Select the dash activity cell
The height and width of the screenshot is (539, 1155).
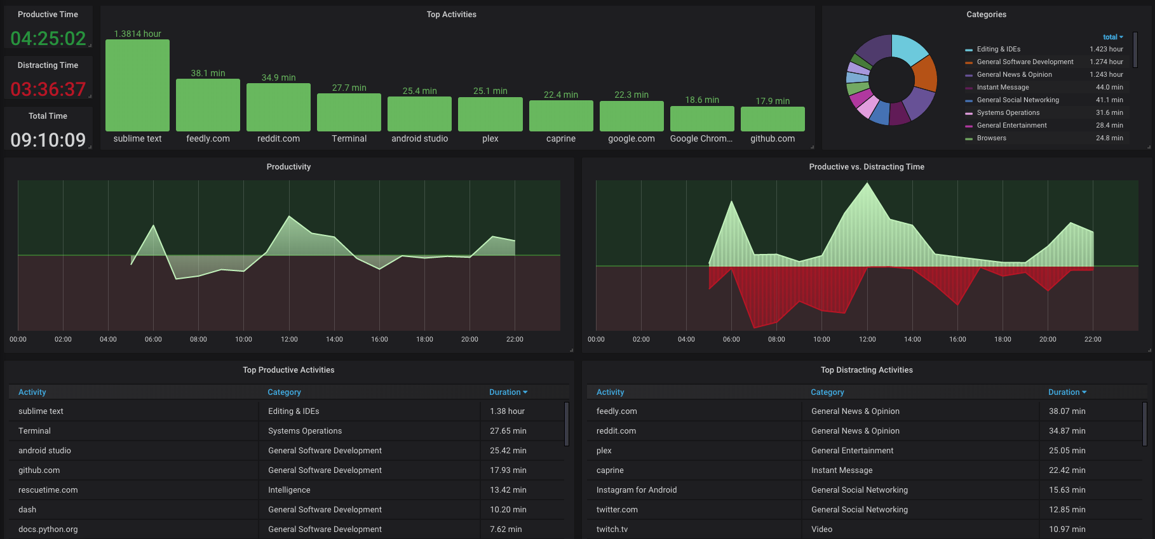point(27,510)
